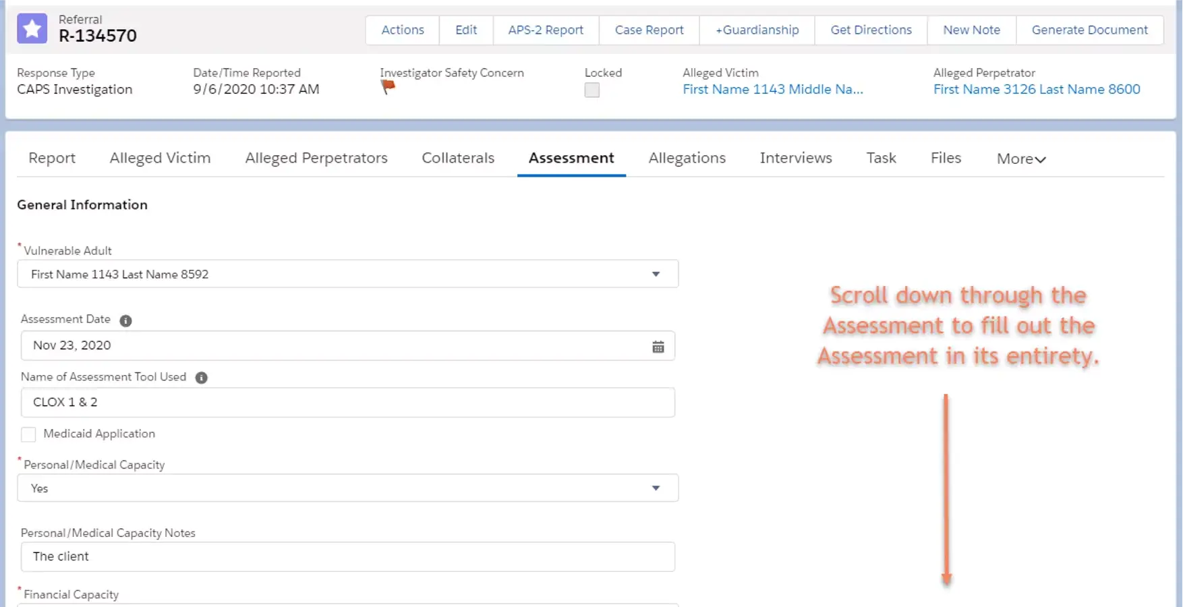
Task: Open the Allegations tab
Action: click(x=687, y=158)
